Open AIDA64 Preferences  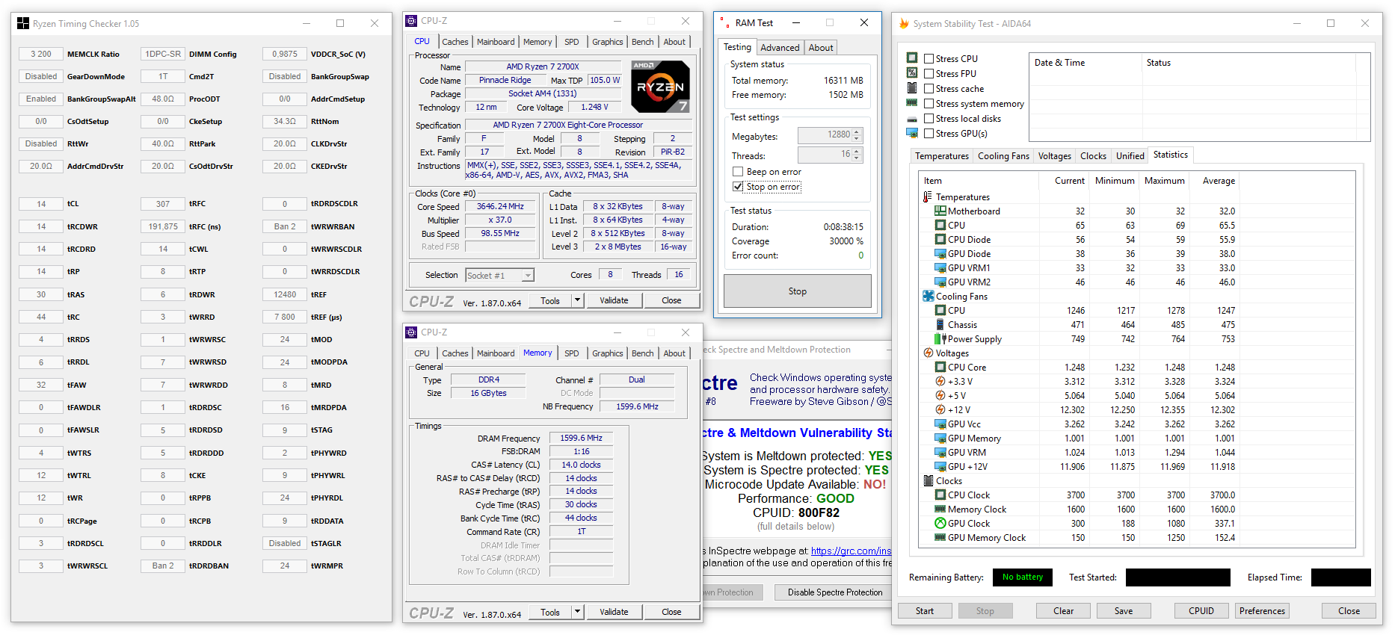pos(1263,611)
